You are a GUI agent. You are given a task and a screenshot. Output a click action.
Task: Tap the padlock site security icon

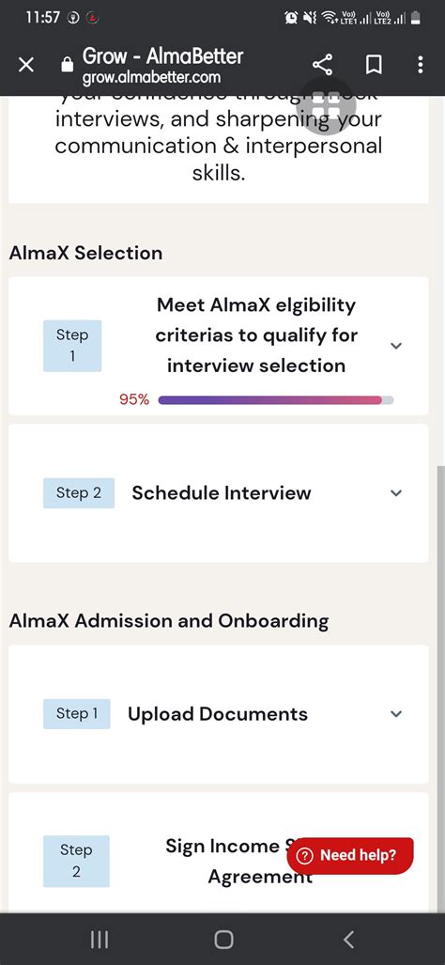pyautogui.click(x=67, y=65)
